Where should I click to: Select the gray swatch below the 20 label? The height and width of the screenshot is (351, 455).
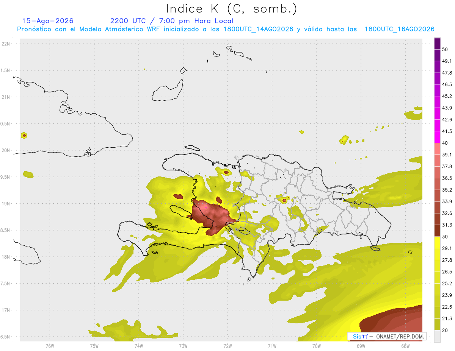437,336
